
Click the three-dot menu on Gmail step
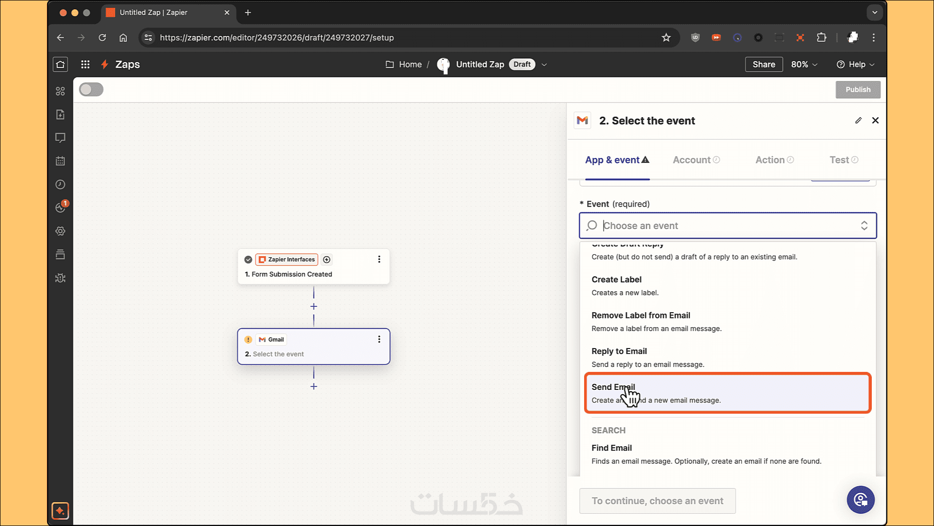379,339
